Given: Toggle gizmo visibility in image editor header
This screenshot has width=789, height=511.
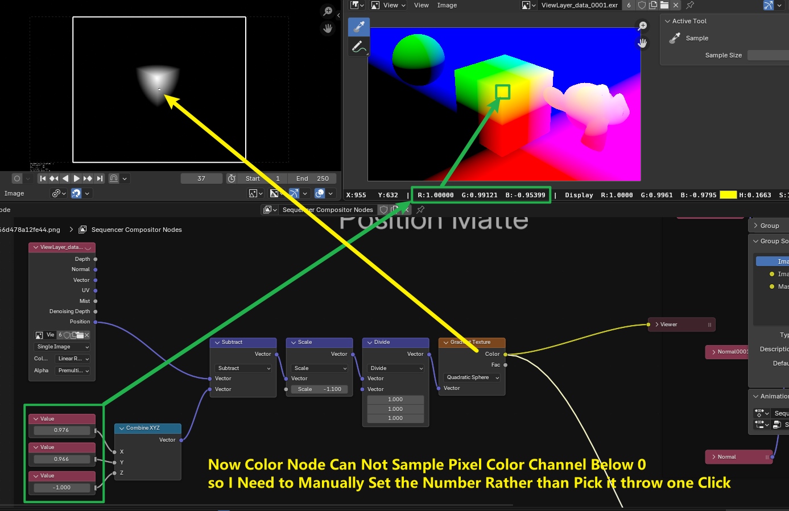Looking at the screenshot, I should [769, 5].
